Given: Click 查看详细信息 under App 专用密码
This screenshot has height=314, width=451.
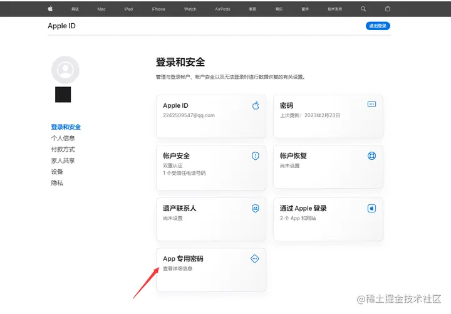Looking at the screenshot, I should click(177, 268).
